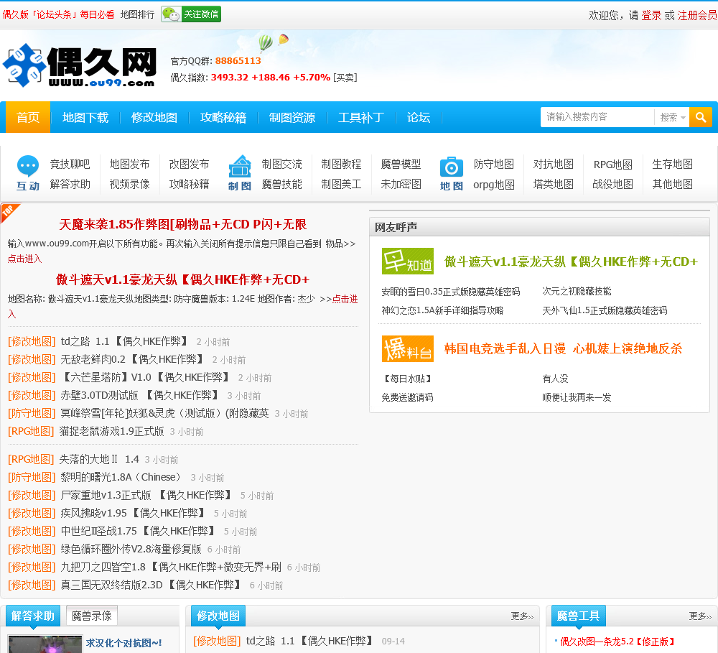
Task: Open the 论坛 nav item
Action: [x=418, y=117]
